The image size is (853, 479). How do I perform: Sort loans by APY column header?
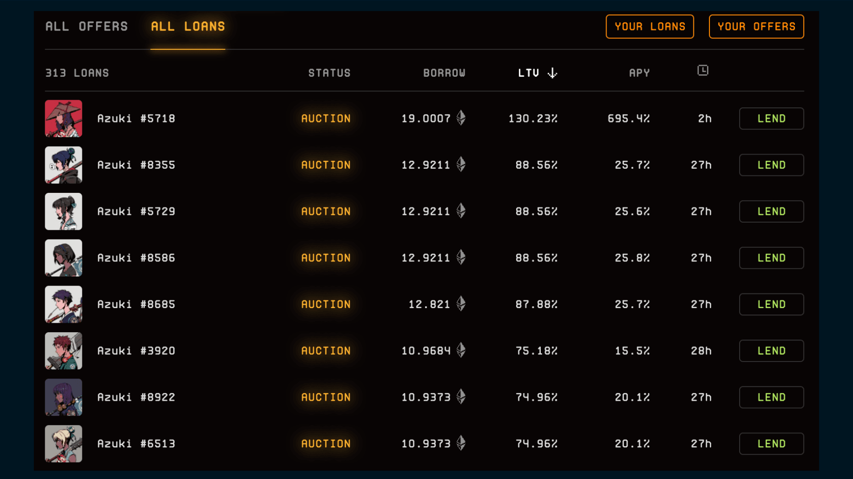pos(639,73)
